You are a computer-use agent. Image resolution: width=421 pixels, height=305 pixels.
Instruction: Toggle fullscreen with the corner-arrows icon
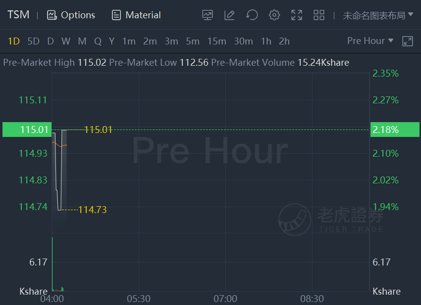pos(297,15)
